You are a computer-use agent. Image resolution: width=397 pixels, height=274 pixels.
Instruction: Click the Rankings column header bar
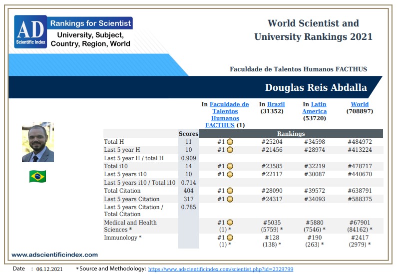point(291,134)
